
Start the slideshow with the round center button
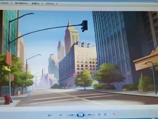(x=81, y=115)
